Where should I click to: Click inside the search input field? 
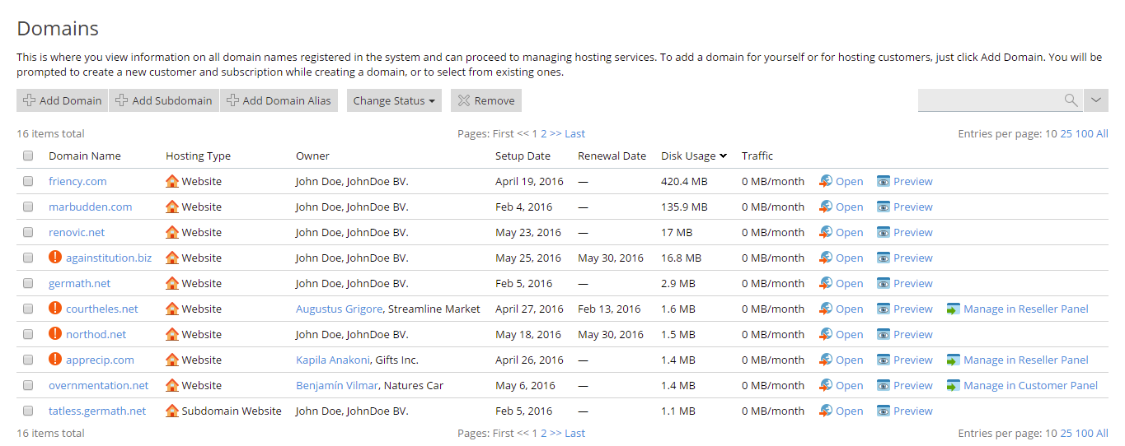pos(989,100)
